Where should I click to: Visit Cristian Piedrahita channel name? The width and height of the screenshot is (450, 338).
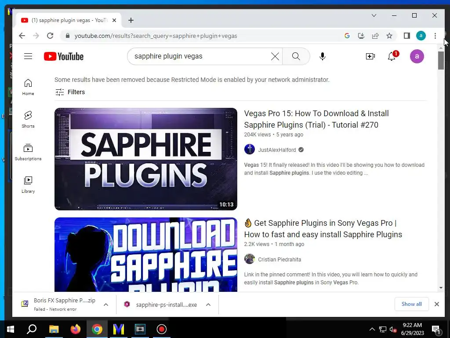[279, 259]
